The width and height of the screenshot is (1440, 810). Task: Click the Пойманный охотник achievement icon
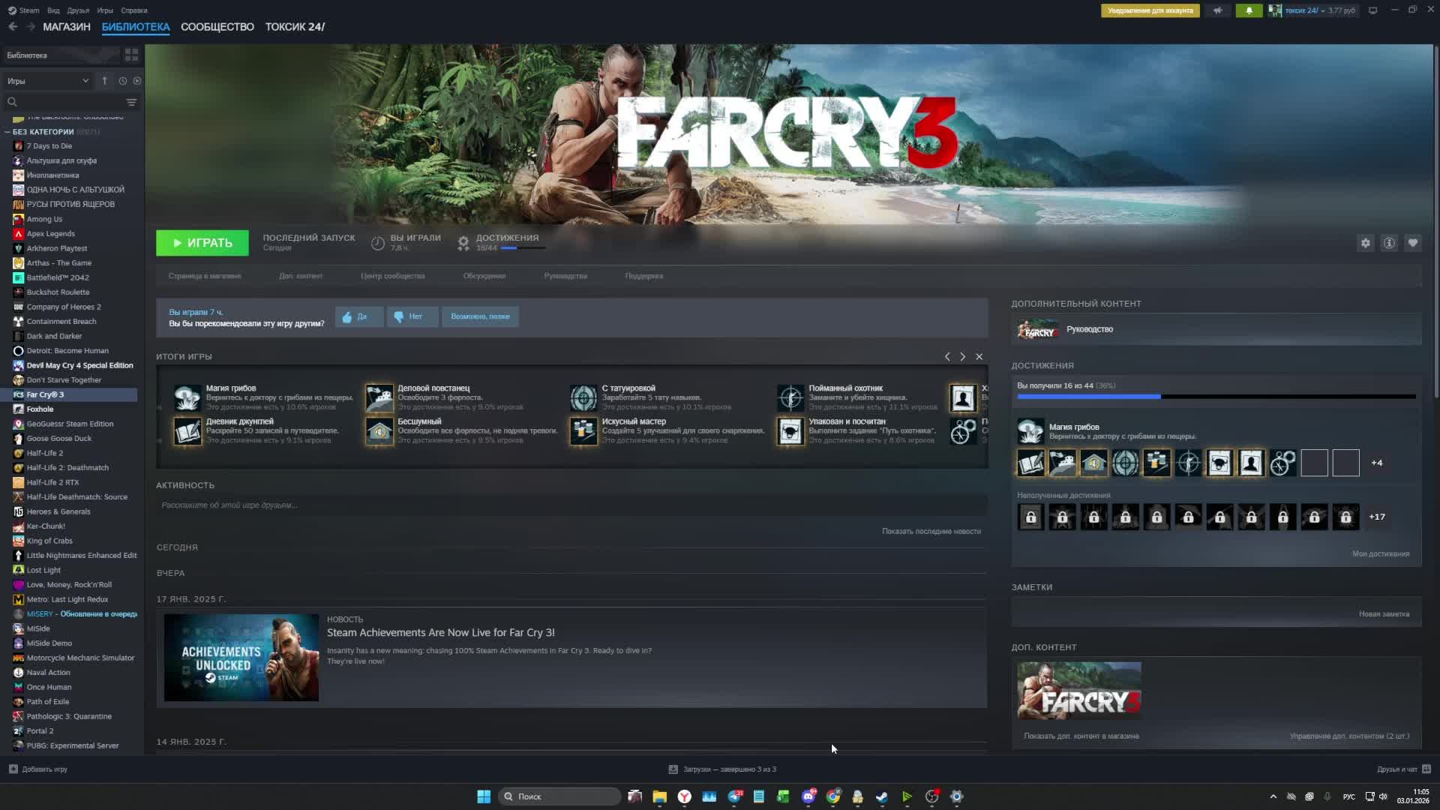point(790,398)
